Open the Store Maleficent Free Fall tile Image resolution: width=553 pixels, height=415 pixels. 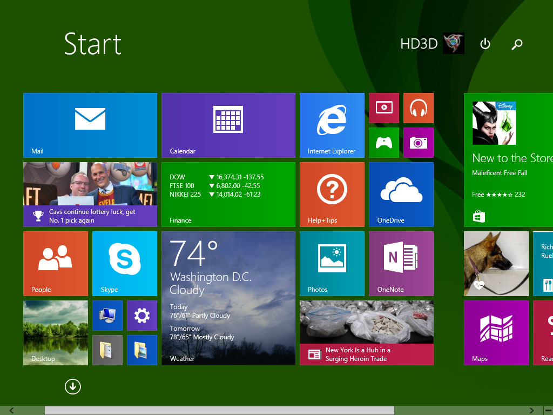coord(508,160)
